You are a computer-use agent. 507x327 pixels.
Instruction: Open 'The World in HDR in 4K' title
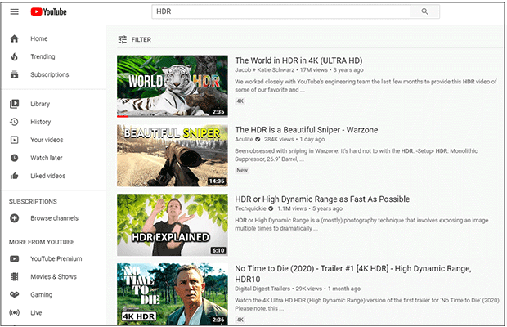coord(298,60)
